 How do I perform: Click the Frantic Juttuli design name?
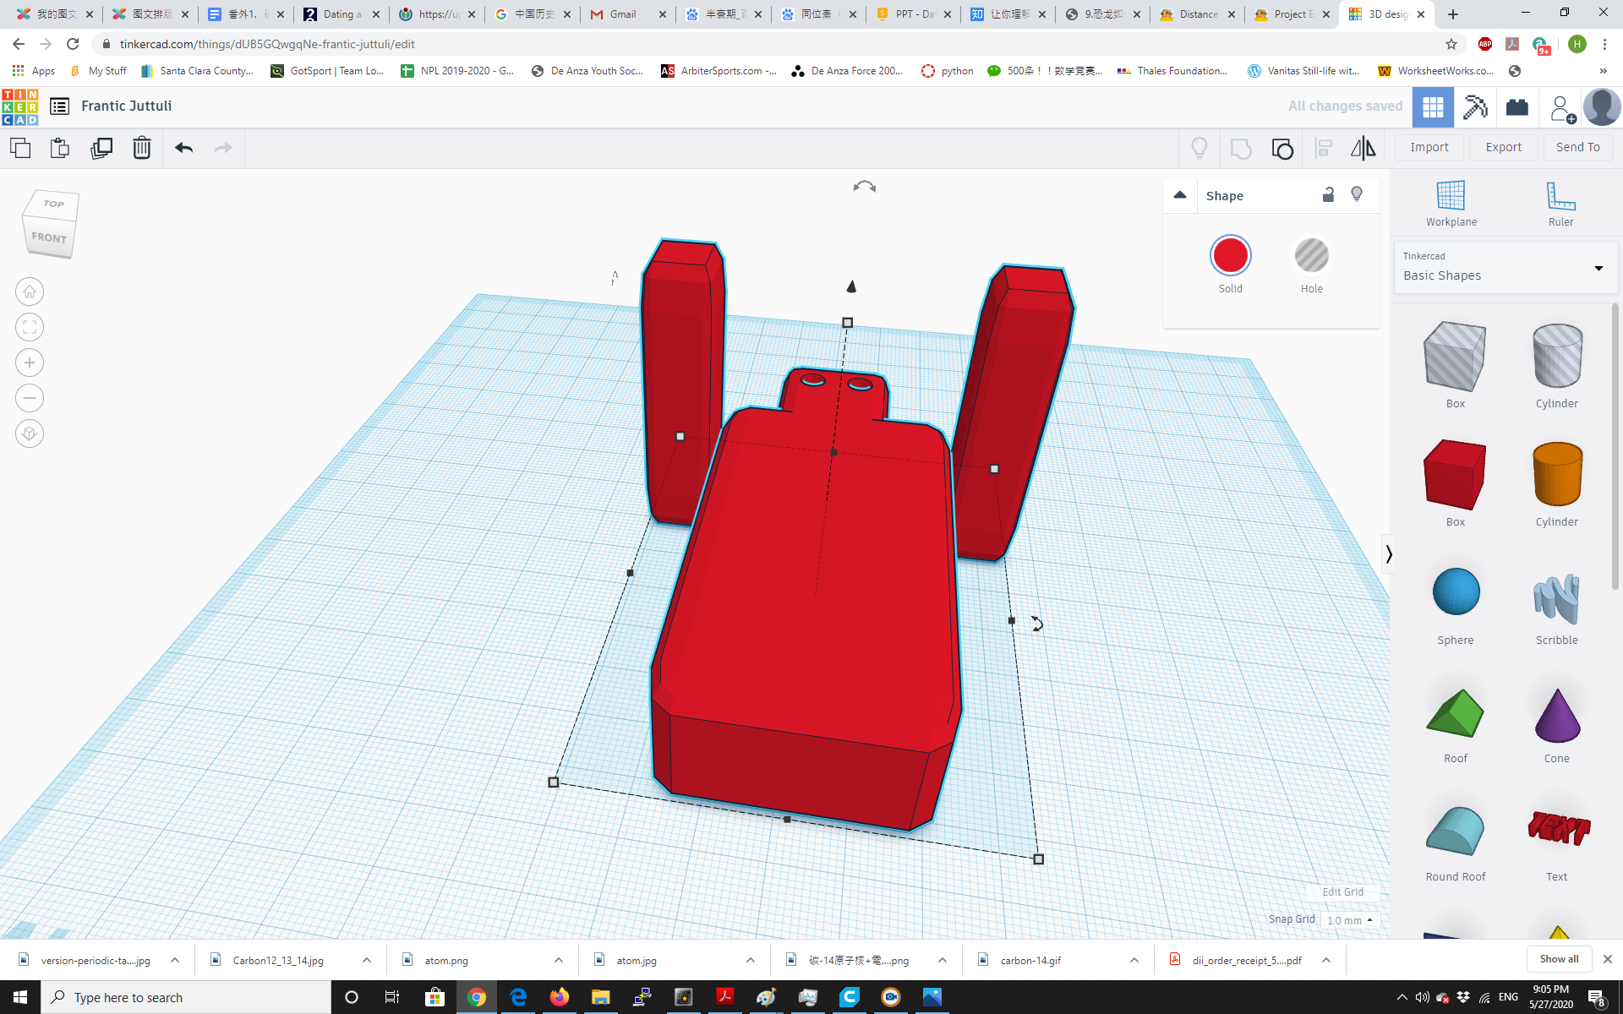tap(127, 106)
